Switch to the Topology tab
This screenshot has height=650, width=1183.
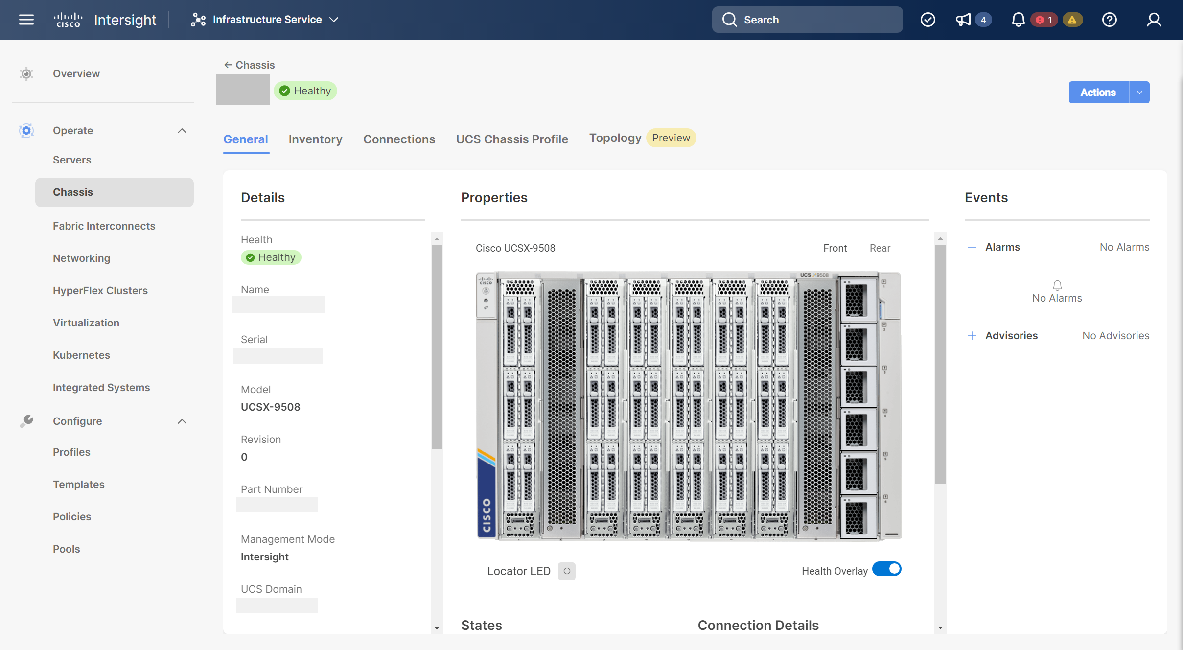pos(615,138)
